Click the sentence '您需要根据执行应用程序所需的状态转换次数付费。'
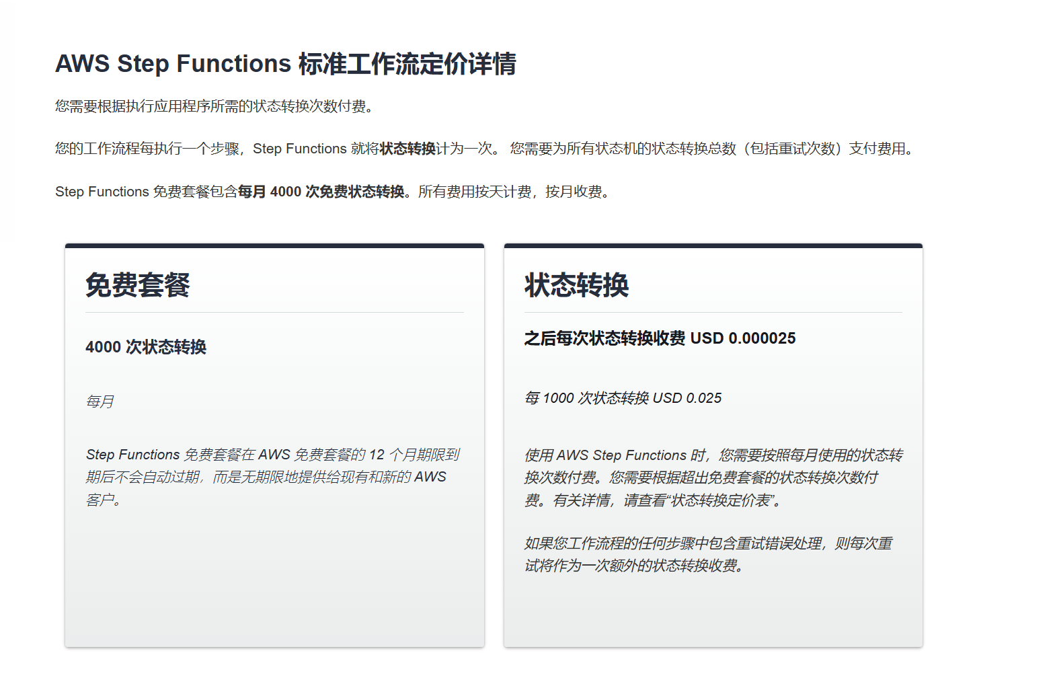Image resolution: width=1057 pixels, height=690 pixels. pos(214,106)
